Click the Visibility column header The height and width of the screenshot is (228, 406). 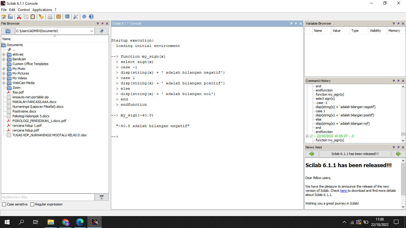pyautogui.click(x=377, y=31)
